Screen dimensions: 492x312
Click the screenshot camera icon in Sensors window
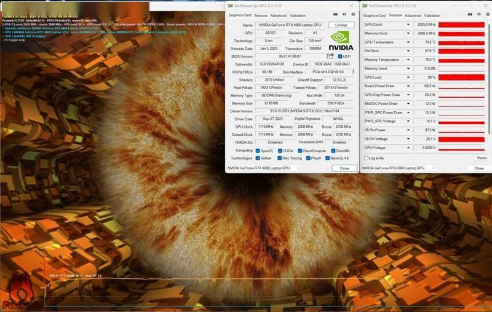(470, 14)
